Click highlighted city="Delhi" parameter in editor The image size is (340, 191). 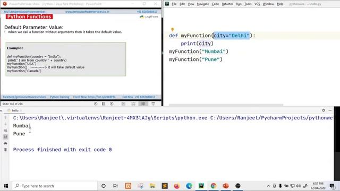point(232,36)
